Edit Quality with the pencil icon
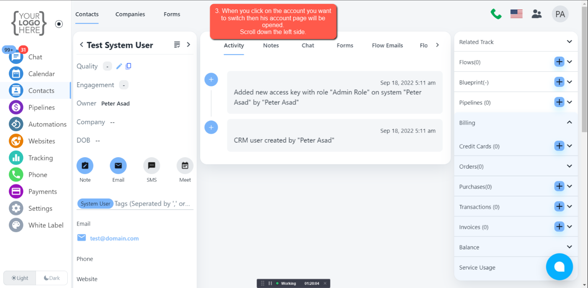This screenshot has width=588, height=288. tap(119, 66)
